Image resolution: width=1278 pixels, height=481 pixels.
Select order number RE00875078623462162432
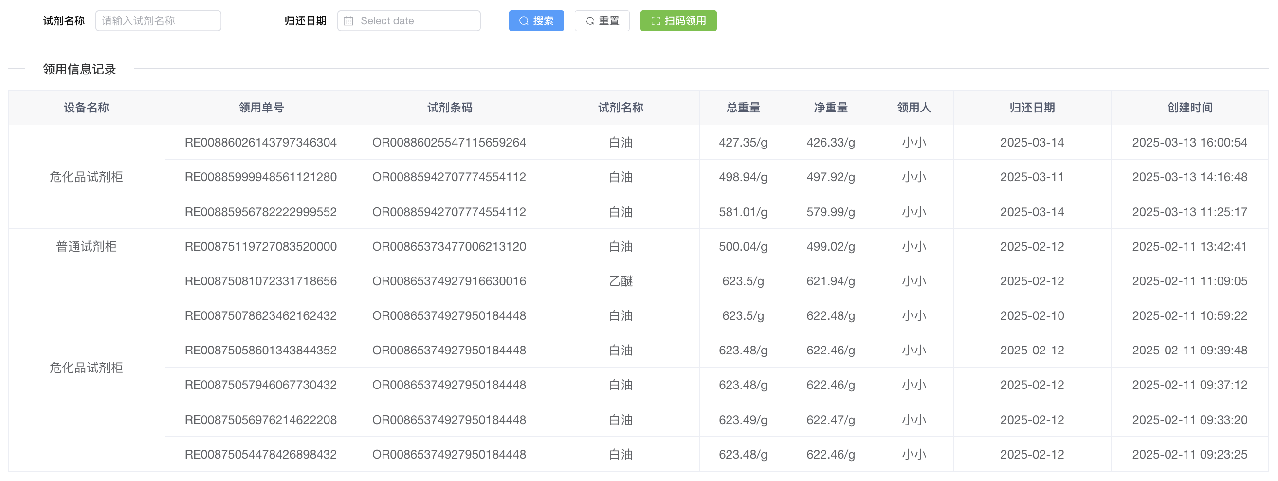click(260, 315)
